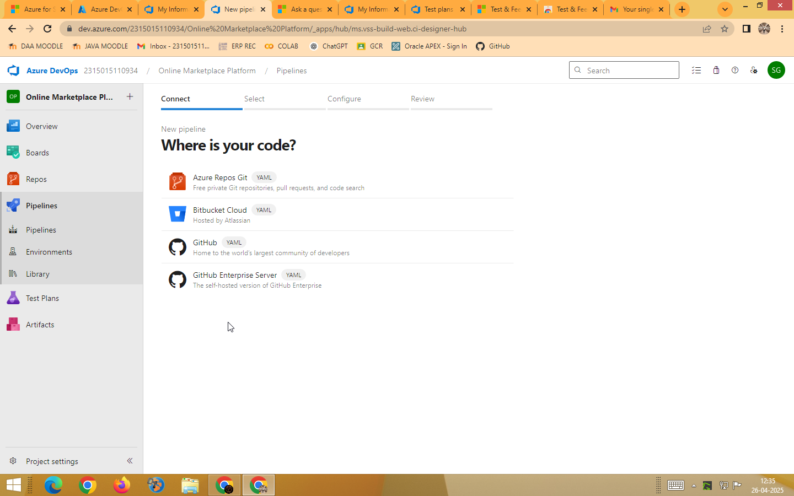
Task: Open Online Marketplace Platform breadcrumb
Action: pos(207,71)
